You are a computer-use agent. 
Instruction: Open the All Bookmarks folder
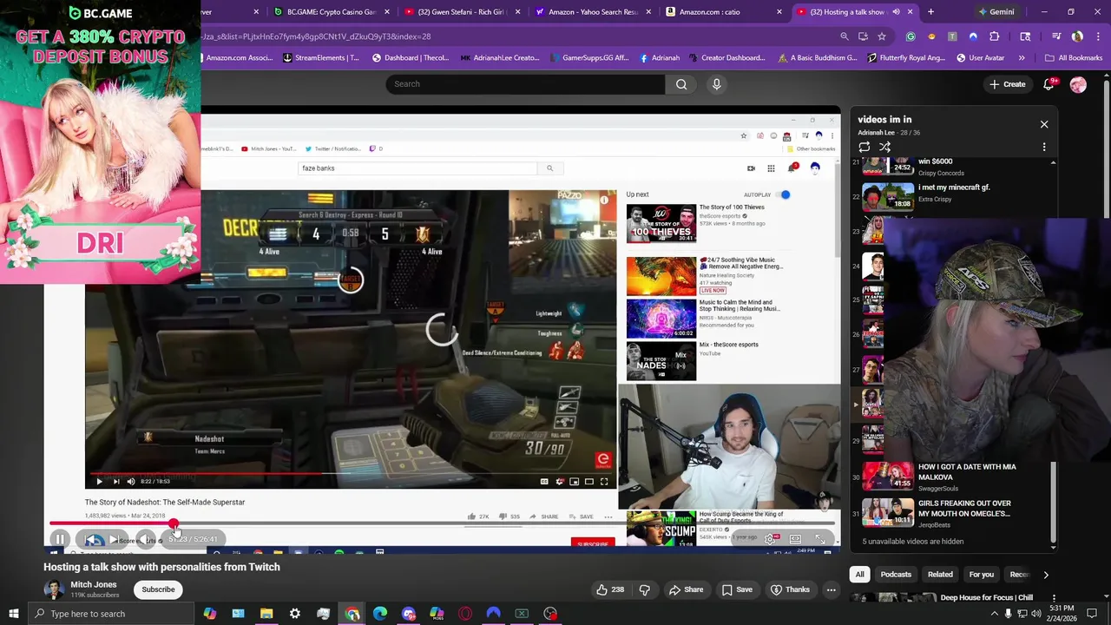pyautogui.click(x=1074, y=58)
